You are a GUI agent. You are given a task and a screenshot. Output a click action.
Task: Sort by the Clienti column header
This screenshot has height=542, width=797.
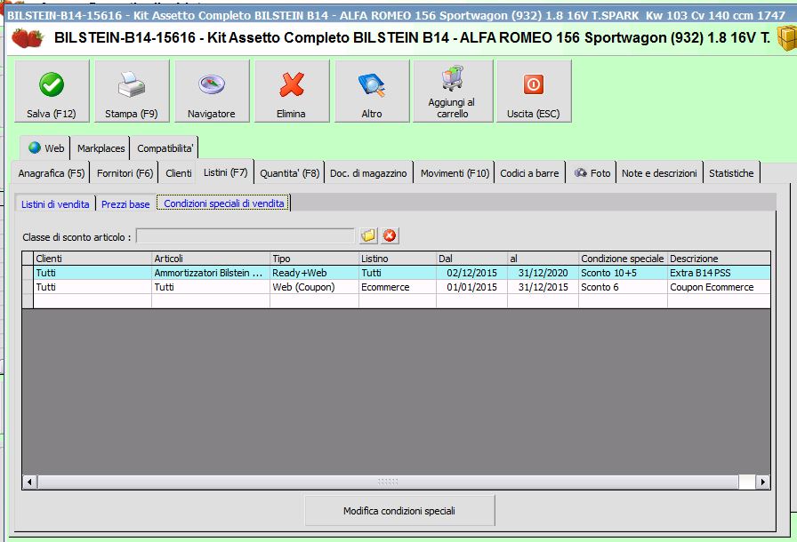tap(93, 259)
